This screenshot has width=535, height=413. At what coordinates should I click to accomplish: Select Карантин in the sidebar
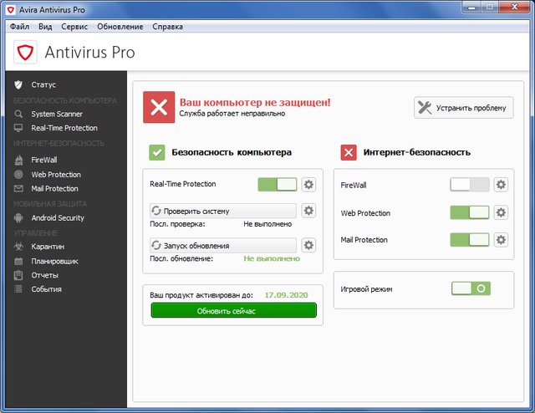coord(48,247)
